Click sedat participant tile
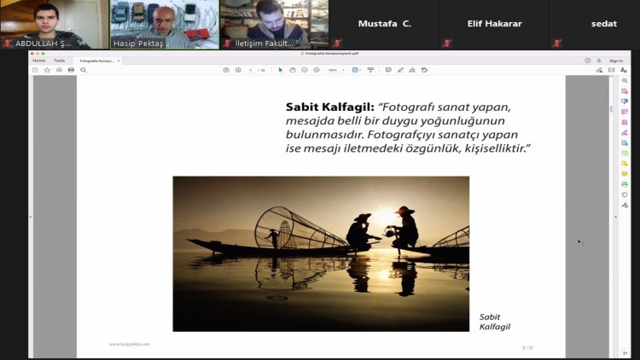Screen dimensions: 640x360 pos(595,25)
